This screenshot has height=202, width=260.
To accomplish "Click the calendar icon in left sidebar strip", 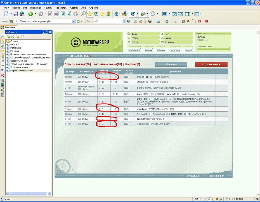I will coord(3,71).
